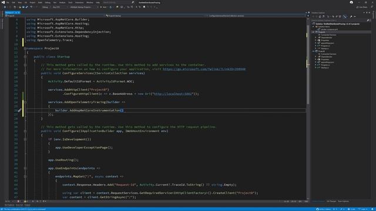376x211 pixels.
Task: Select Program.cs under ProjectB
Action: pyautogui.click(x=325, y=65)
